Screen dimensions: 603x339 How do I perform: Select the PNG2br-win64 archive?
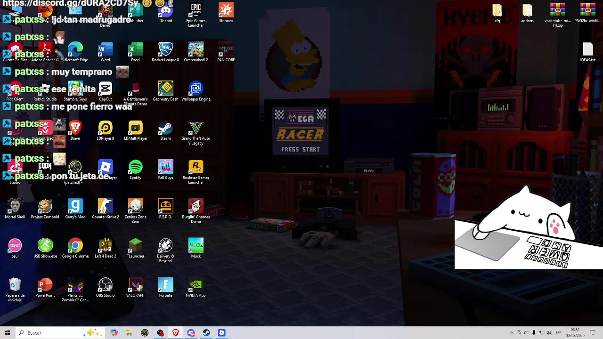click(587, 13)
